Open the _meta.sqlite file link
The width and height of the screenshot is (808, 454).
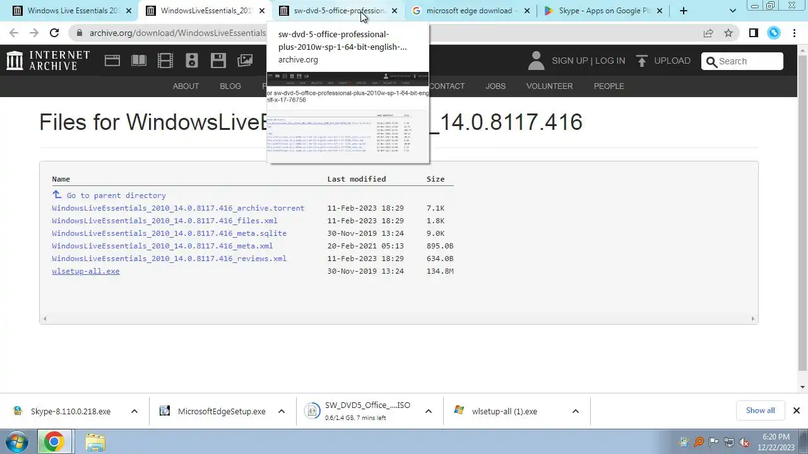(169, 233)
